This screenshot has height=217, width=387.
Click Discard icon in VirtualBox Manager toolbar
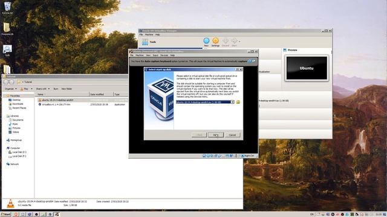coord(226,41)
